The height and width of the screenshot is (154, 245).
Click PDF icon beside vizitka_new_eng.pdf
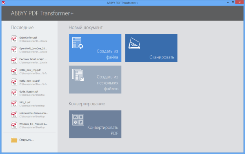click(x=14, y=71)
